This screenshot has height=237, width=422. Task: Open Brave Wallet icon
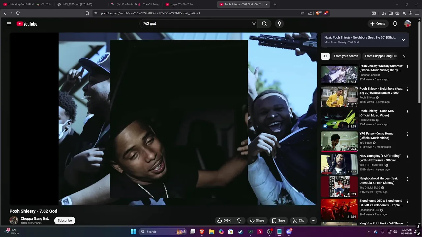coord(397,13)
